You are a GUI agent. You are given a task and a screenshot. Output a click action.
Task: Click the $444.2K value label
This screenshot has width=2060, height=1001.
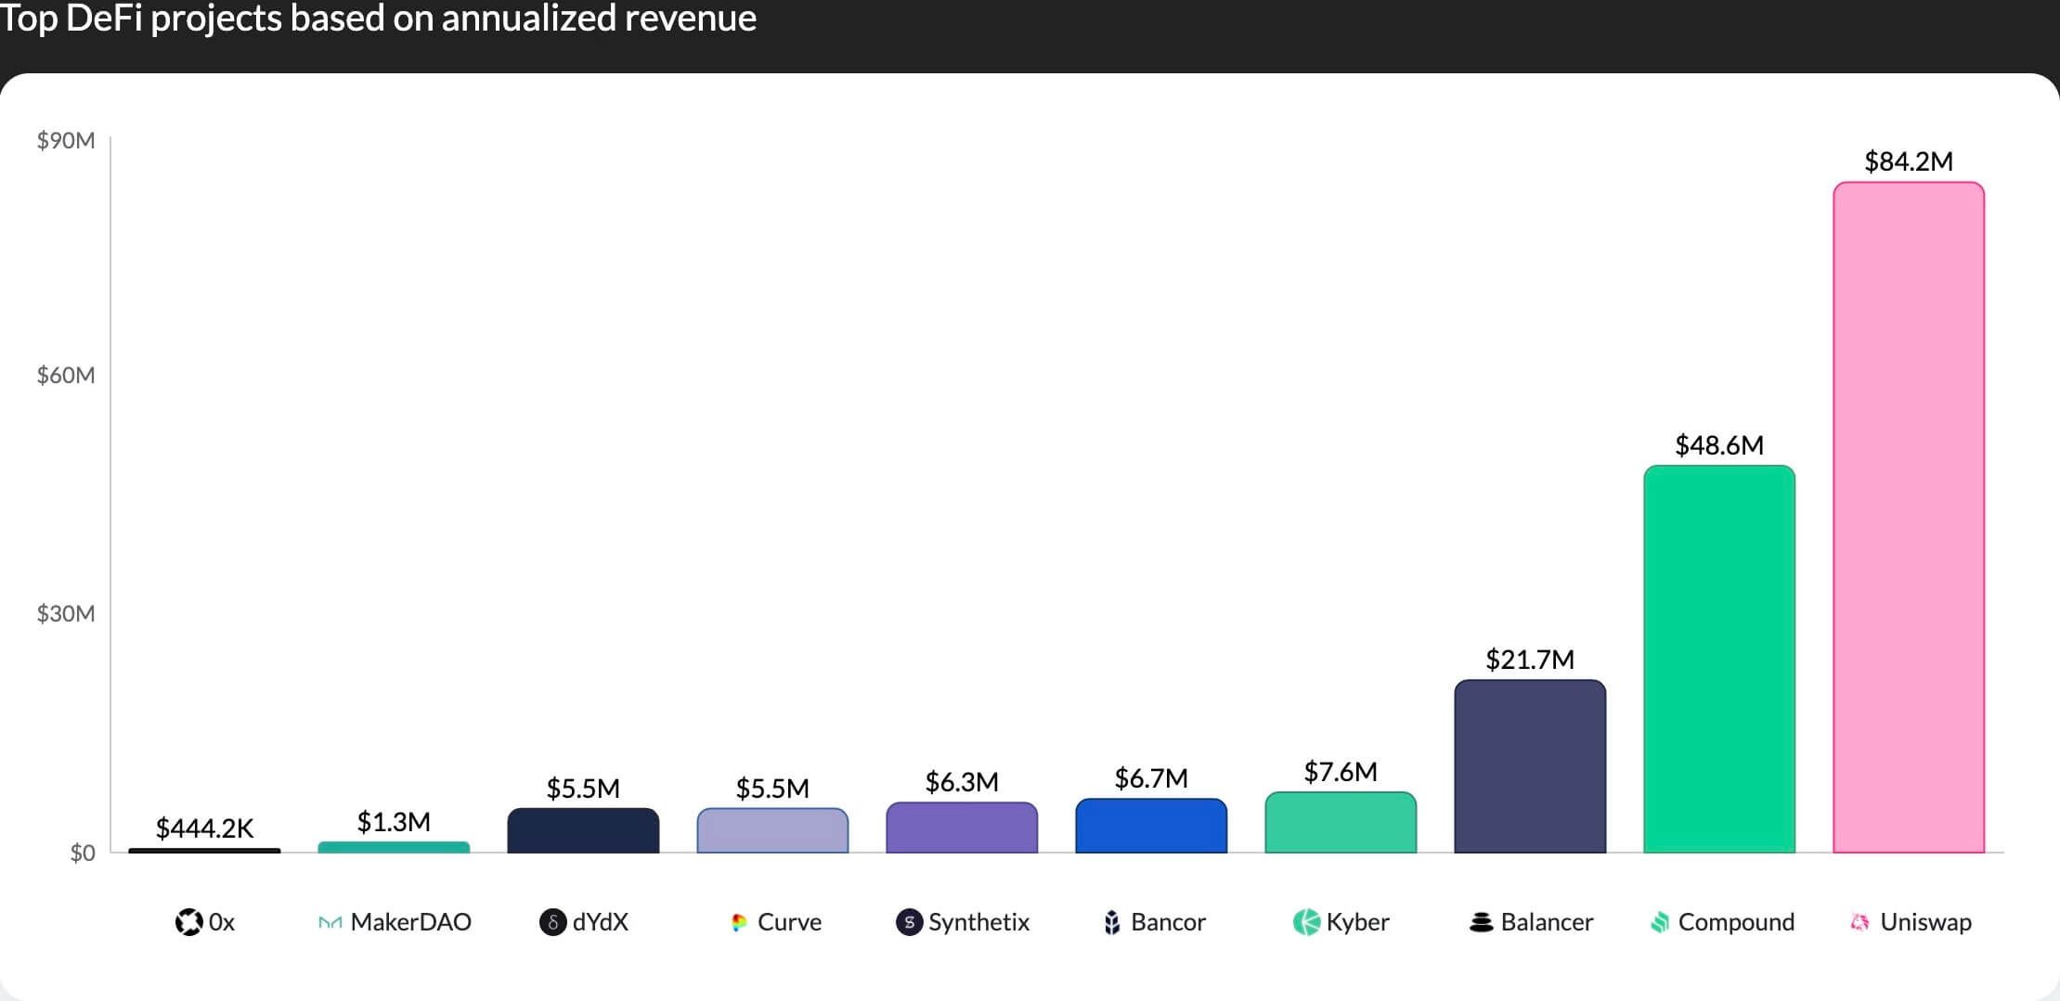(x=204, y=828)
